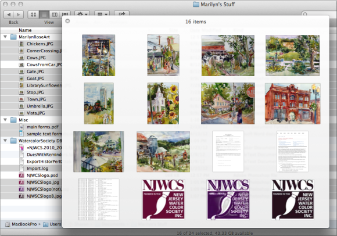Open the vista farm painting thumbnail
The width and height of the screenshot is (337, 236).
click(163, 152)
